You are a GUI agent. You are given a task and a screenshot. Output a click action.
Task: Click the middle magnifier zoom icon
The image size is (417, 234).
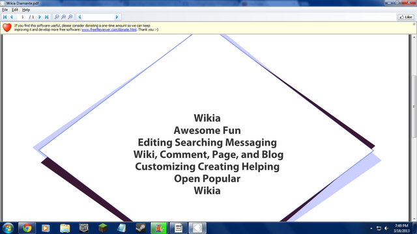pyautogui.click(x=64, y=17)
